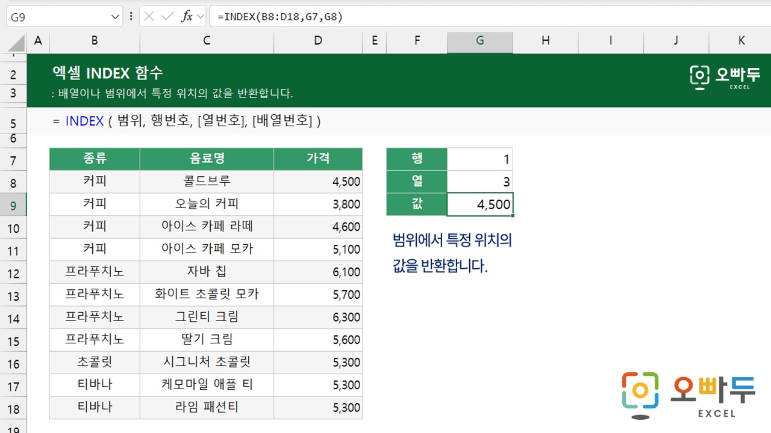The height and width of the screenshot is (433, 771).
Task: Expand the formula bar options dots
Action: click(131, 17)
